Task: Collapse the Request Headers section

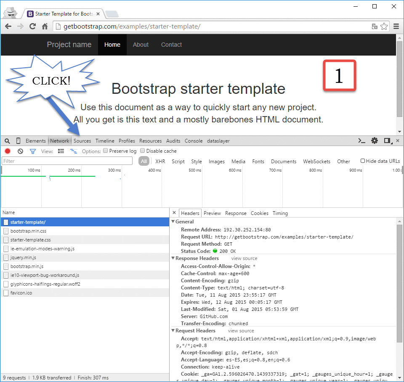Action: point(173,331)
